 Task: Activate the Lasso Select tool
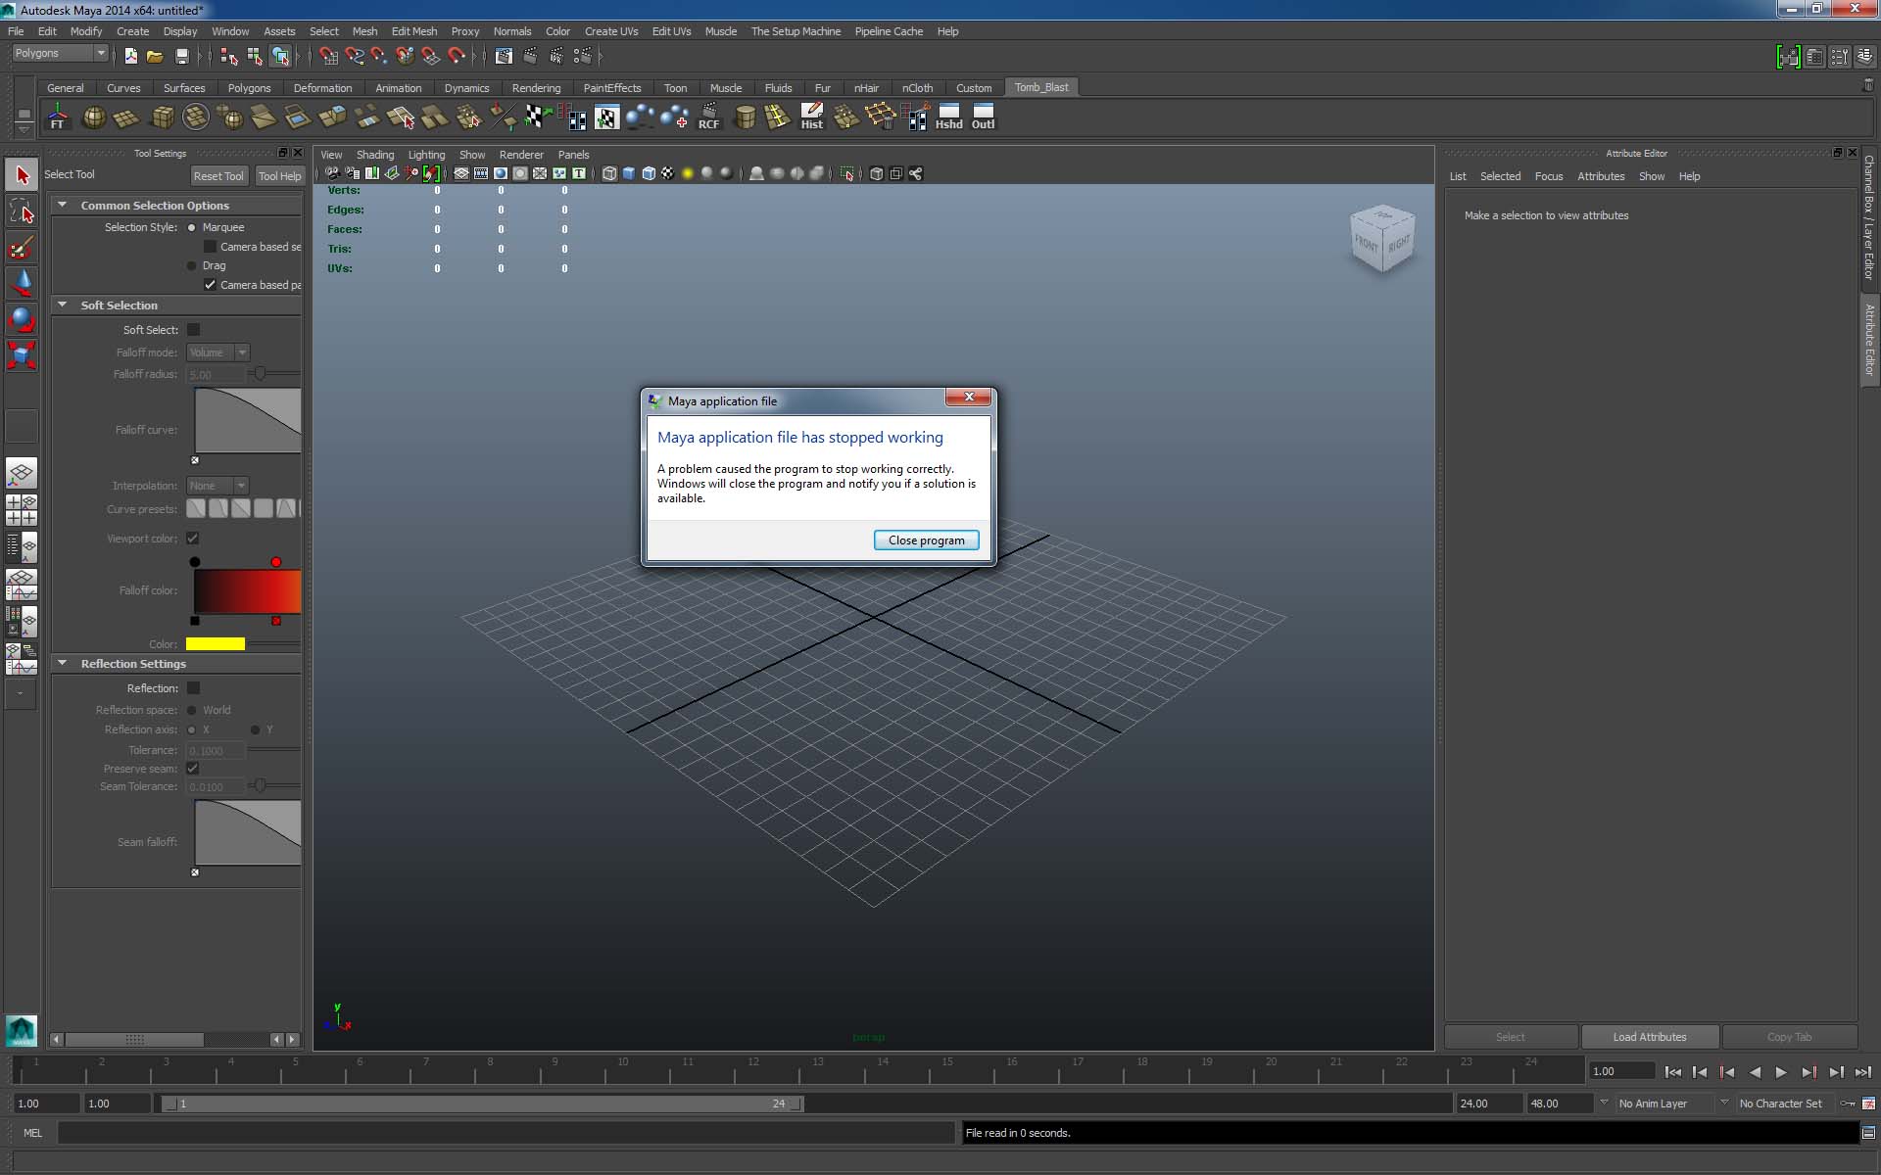[x=22, y=211]
